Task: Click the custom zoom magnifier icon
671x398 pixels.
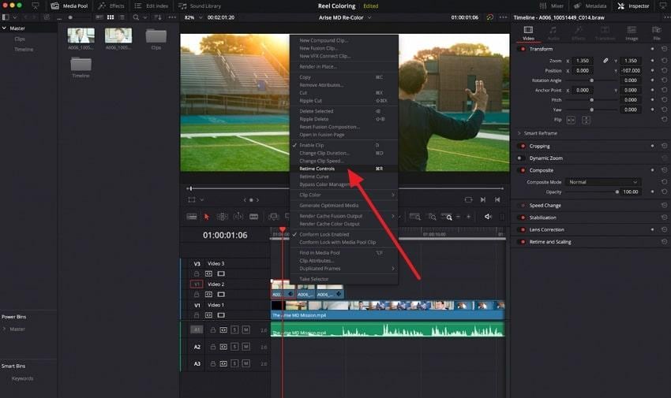Action: pyautogui.click(x=447, y=217)
